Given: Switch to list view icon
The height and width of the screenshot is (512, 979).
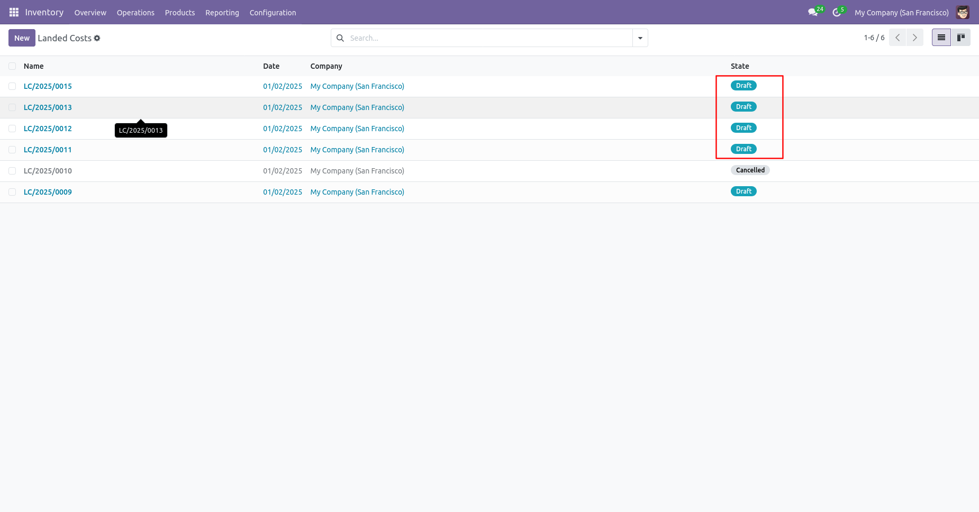Looking at the screenshot, I should 941,38.
